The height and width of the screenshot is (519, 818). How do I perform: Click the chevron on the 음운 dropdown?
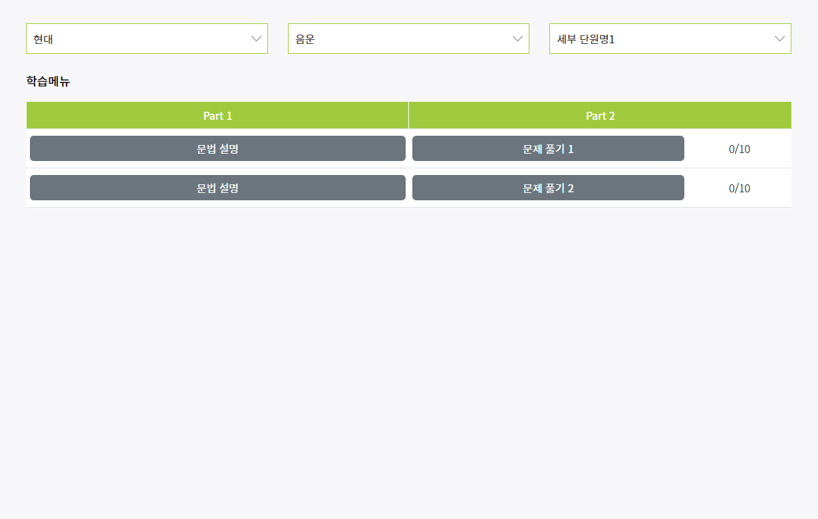click(519, 39)
